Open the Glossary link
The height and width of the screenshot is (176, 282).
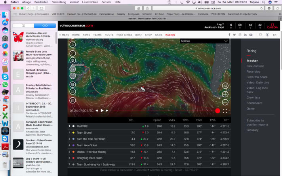tap(252, 130)
